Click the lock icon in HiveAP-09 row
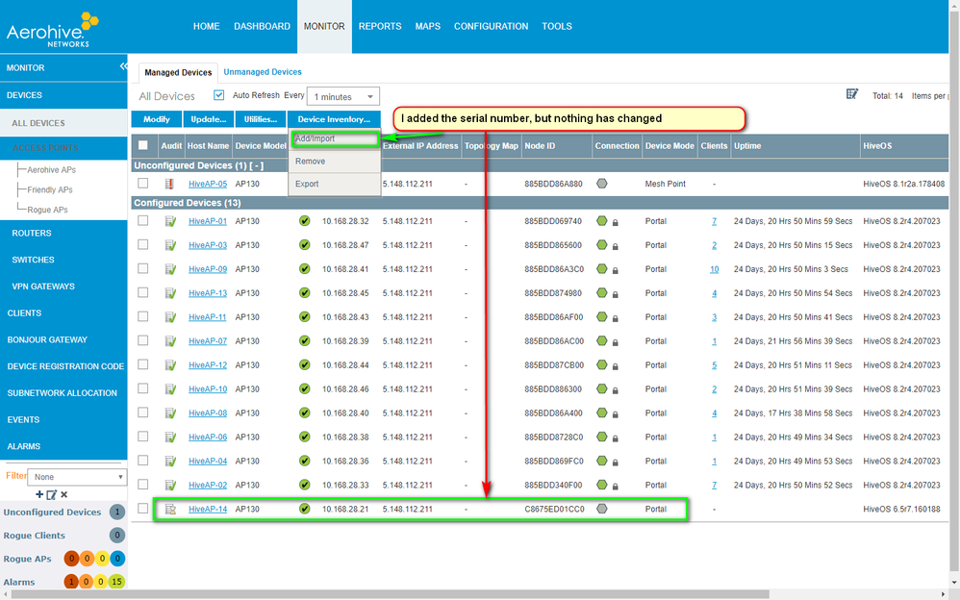The height and width of the screenshot is (600, 960). (x=616, y=270)
